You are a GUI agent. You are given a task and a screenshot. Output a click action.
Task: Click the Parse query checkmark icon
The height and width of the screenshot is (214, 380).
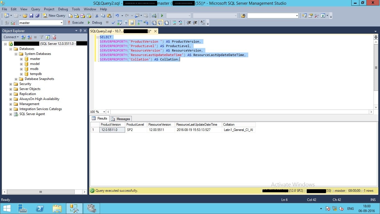pos(113,23)
